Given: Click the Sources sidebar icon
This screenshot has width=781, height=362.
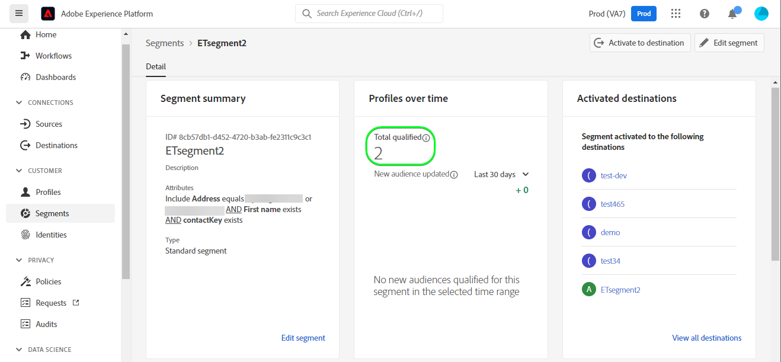Looking at the screenshot, I should coord(25,124).
